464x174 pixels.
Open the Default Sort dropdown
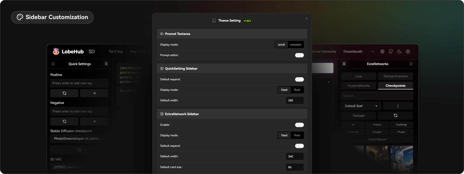pos(361,106)
